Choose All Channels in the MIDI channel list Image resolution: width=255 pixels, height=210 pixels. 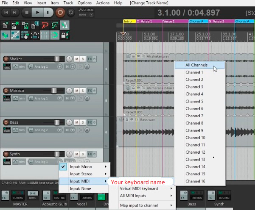tap(200, 65)
